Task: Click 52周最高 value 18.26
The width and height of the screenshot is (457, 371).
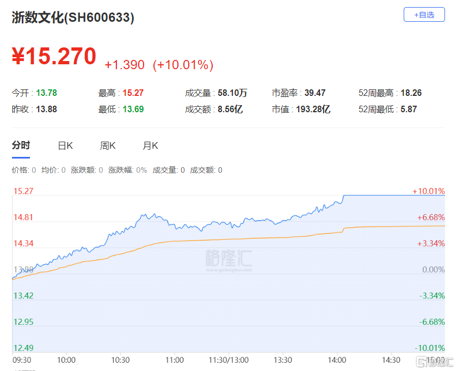Action: (411, 93)
